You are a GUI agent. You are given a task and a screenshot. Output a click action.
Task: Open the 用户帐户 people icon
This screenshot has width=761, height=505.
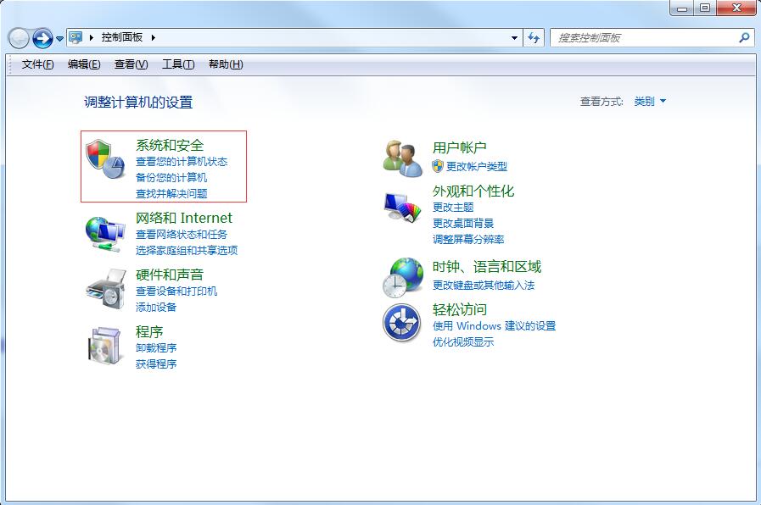coord(402,158)
